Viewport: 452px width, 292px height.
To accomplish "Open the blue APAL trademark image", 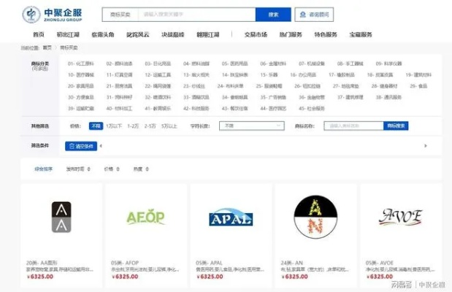I will point(231,217).
